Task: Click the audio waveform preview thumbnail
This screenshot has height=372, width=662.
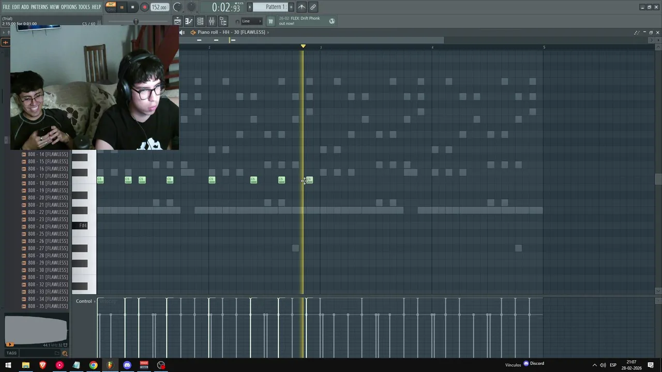Action: pyautogui.click(x=36, y=331)
